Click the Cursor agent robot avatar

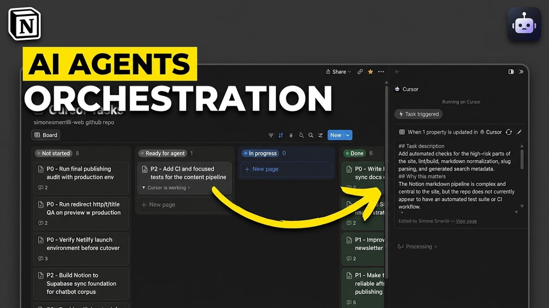click(397, 89)
